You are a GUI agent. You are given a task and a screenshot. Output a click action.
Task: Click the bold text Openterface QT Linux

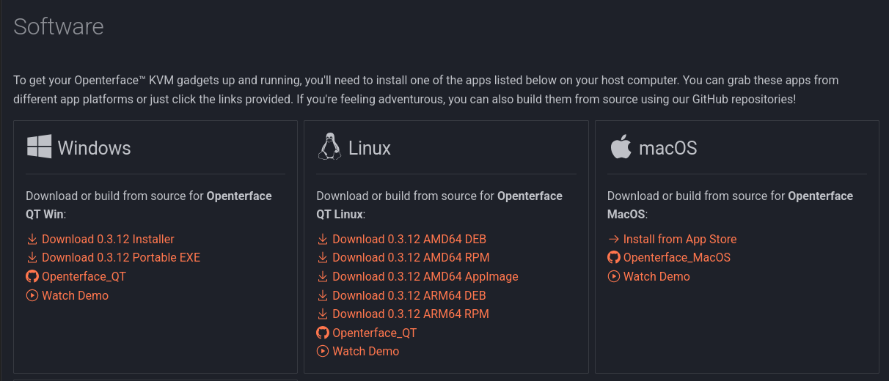point(439,205)
